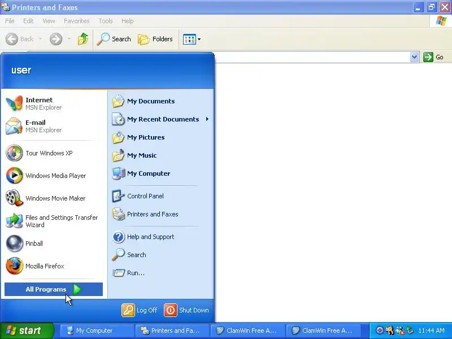The width and height of the screenshot is (452, 339).
Task: Open Files and Settings Transfer Wizard
Action: pyautogui.click(x=53, y=221)
